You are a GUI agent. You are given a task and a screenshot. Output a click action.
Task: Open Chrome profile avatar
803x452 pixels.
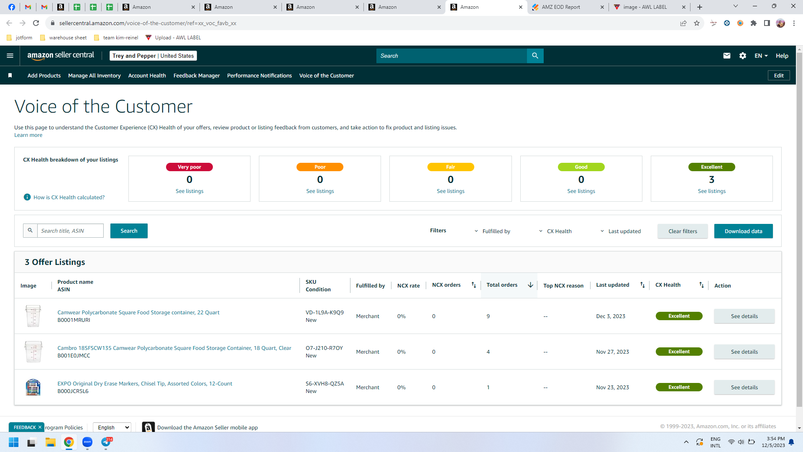point(780,23)
